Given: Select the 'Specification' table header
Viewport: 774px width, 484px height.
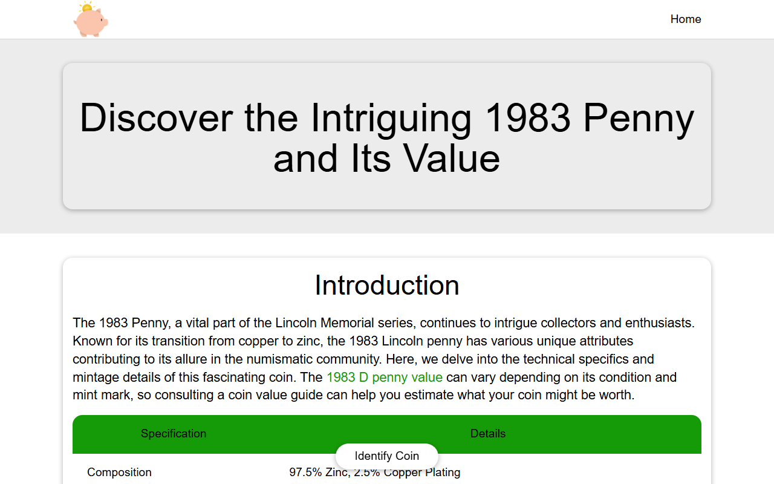Looking at the screenshot, I should tap(174, 434).
